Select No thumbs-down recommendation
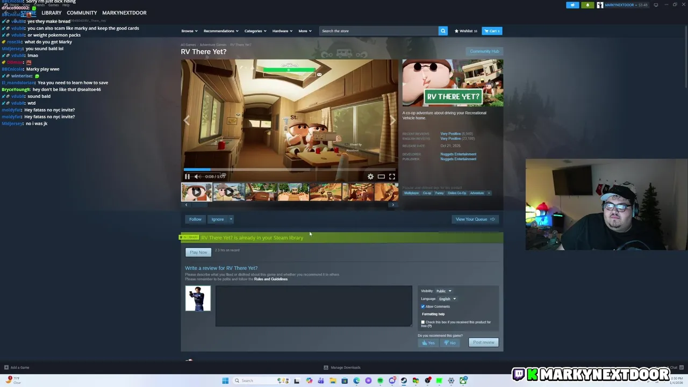This screenshot has height=387, width=688. [x=449, y=342]
